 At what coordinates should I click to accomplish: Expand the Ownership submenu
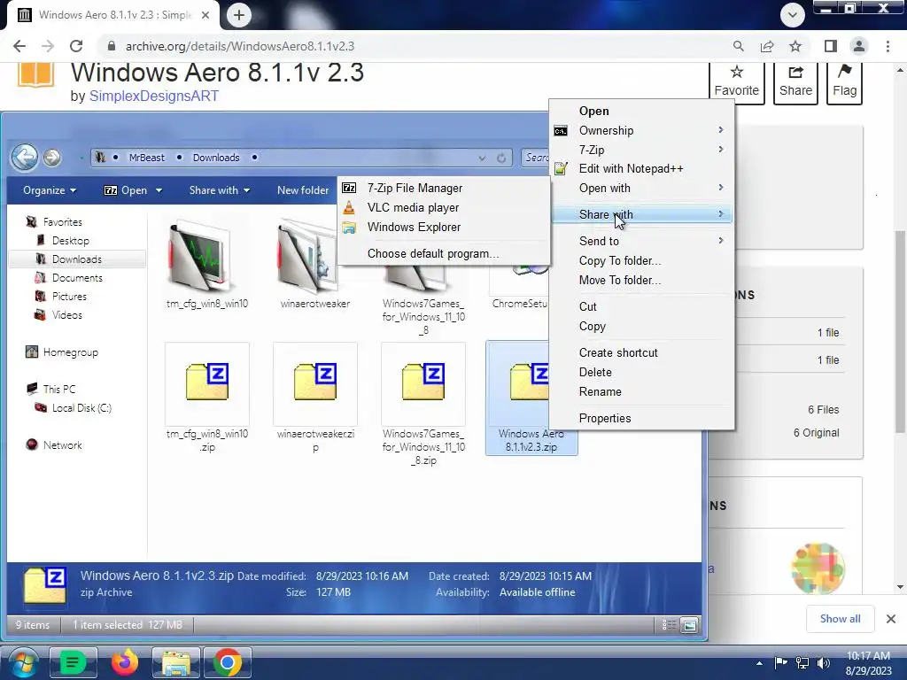tap(641, 131)
